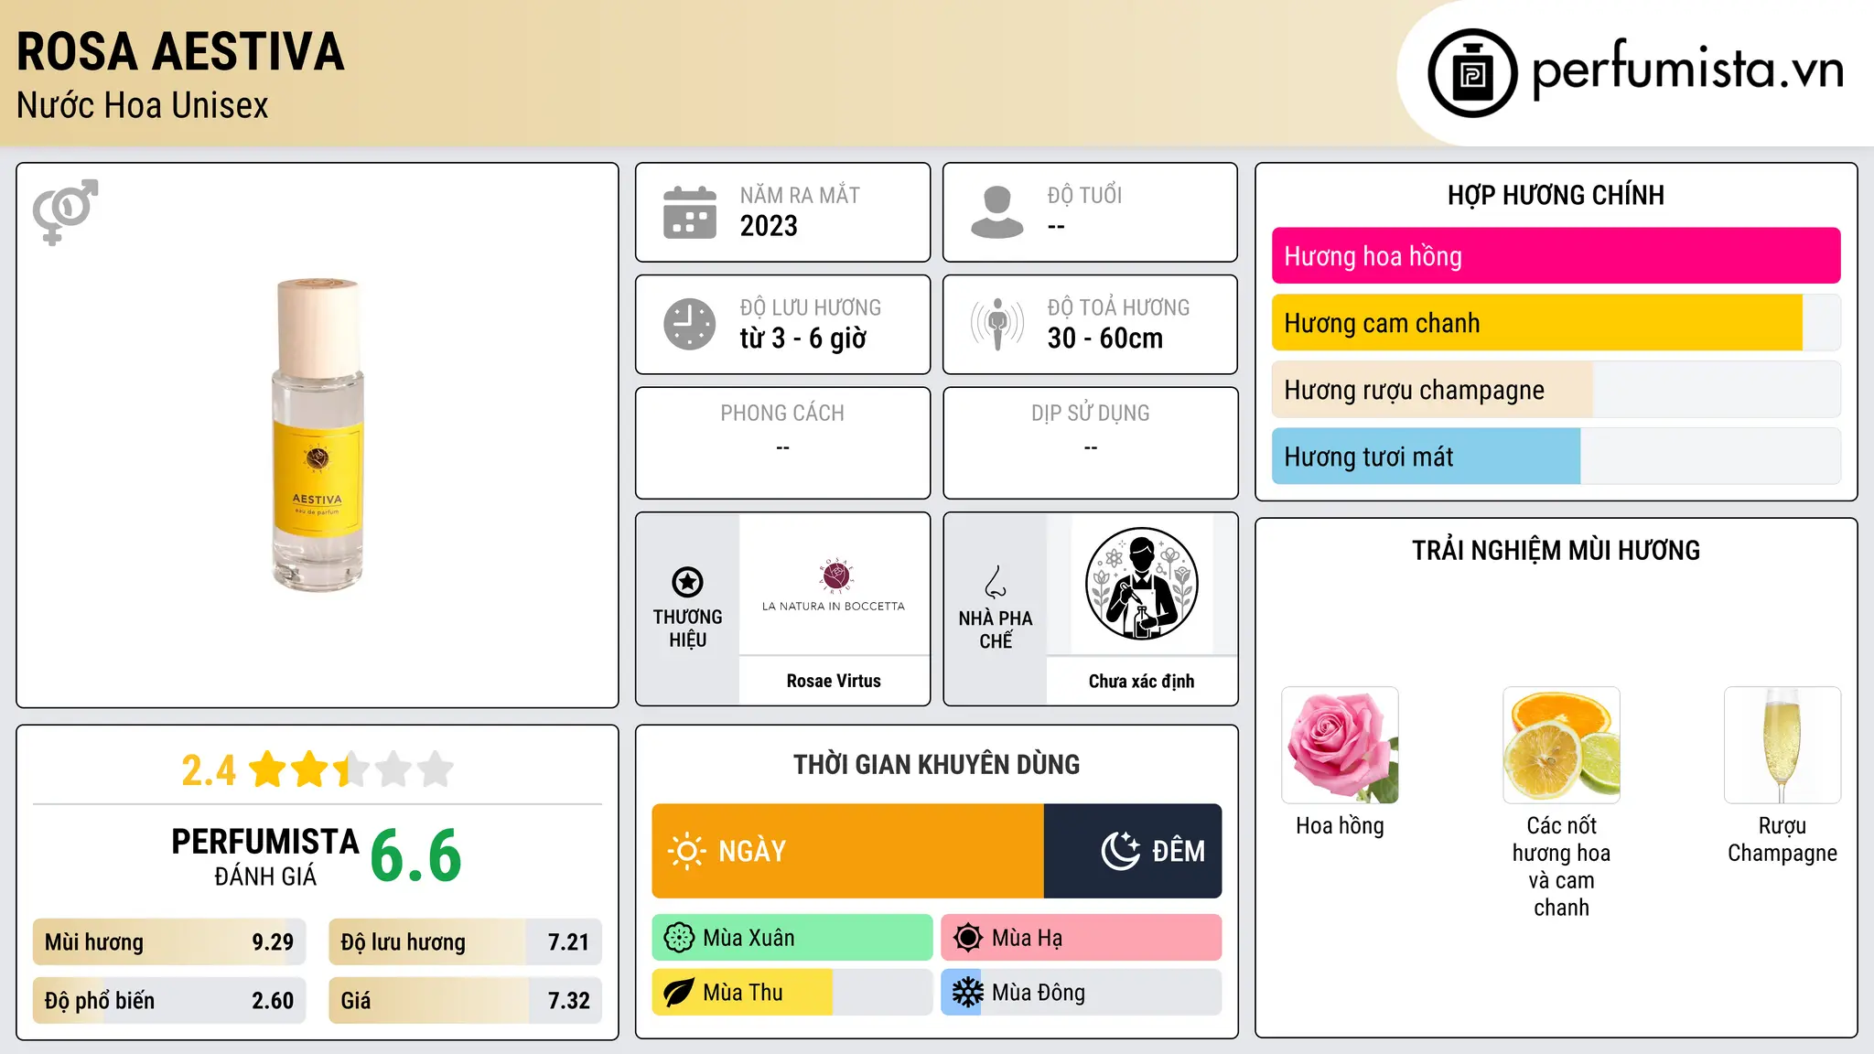Click the Dịp sử dụng occasion card

pos(1090,443)
